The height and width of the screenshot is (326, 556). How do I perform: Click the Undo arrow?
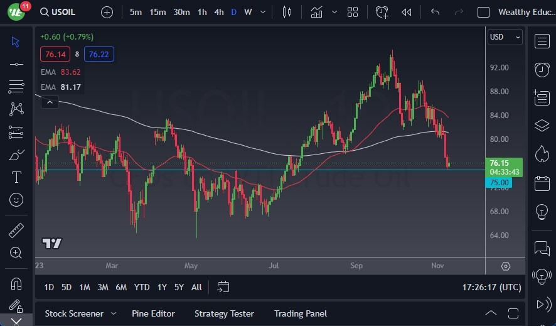point(436,12)
